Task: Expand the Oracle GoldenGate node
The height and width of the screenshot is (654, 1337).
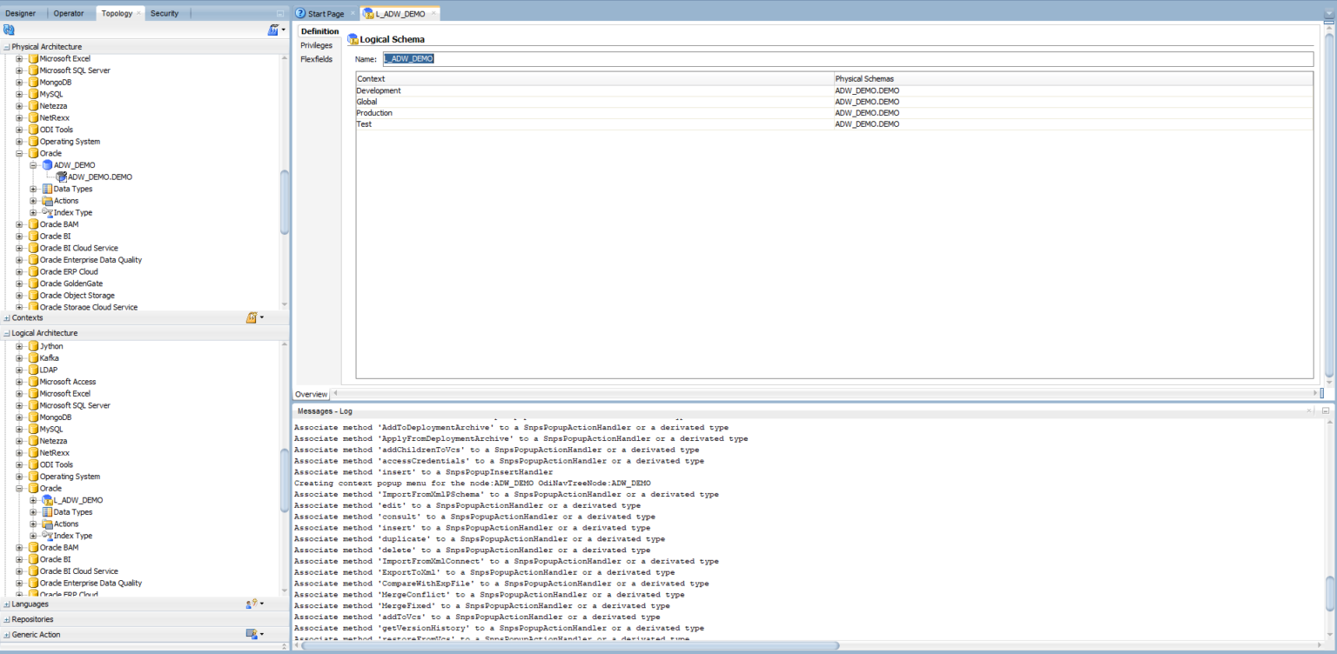Action: [x=19, y=284]
